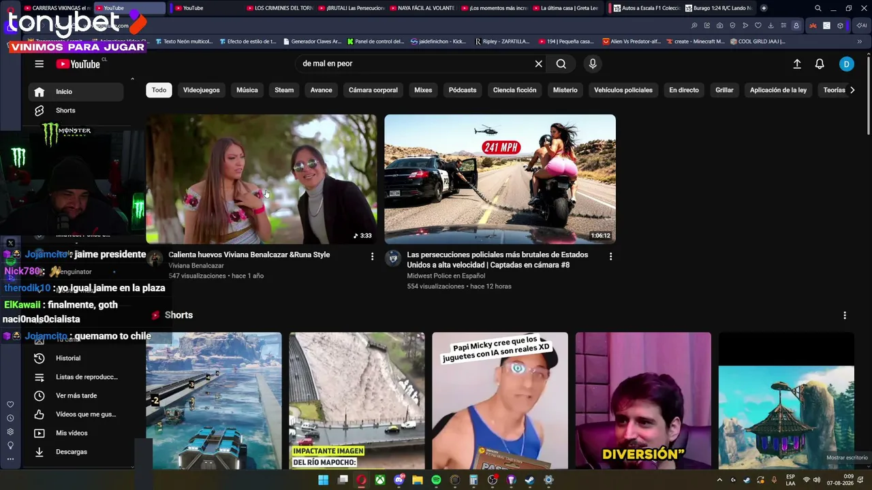This screenshot has height=490, width=872.
Task: Open the browser heart favorites icon
Action: (x=758, y=26)
